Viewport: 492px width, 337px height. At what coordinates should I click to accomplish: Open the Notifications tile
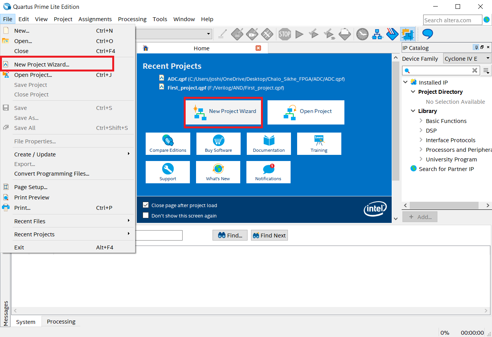(268, 172)
